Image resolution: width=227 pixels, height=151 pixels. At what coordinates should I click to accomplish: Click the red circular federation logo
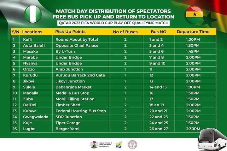pyautogui.click(x=132, y=144)
